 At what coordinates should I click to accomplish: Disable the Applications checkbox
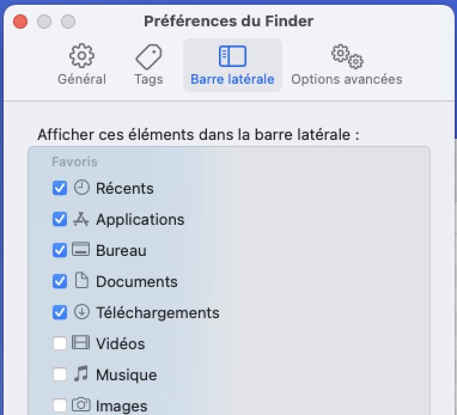[60, 219]
